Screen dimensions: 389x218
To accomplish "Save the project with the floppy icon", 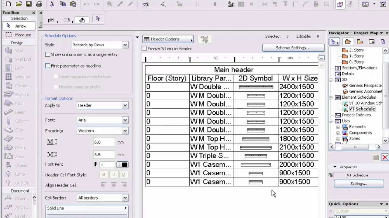I will [29, 4].
